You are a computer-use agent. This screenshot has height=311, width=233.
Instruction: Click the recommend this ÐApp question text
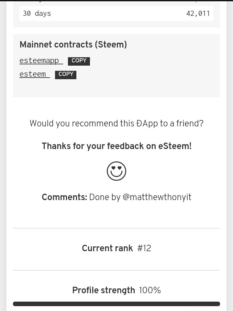pos(116,123)
